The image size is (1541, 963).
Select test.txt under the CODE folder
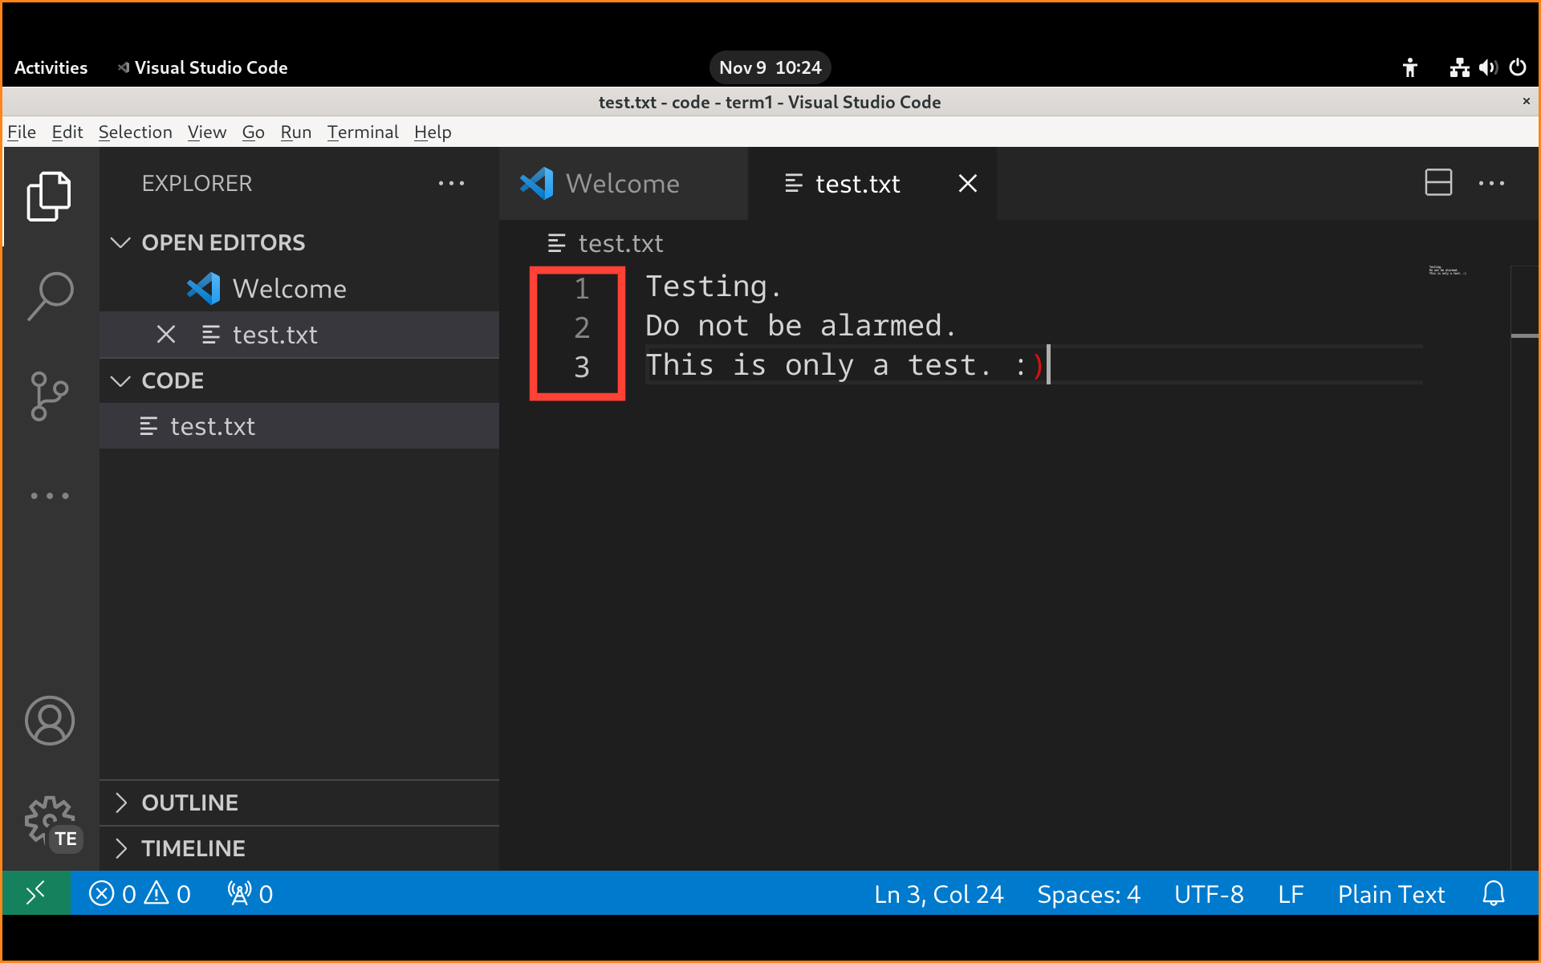click(213, 426)
